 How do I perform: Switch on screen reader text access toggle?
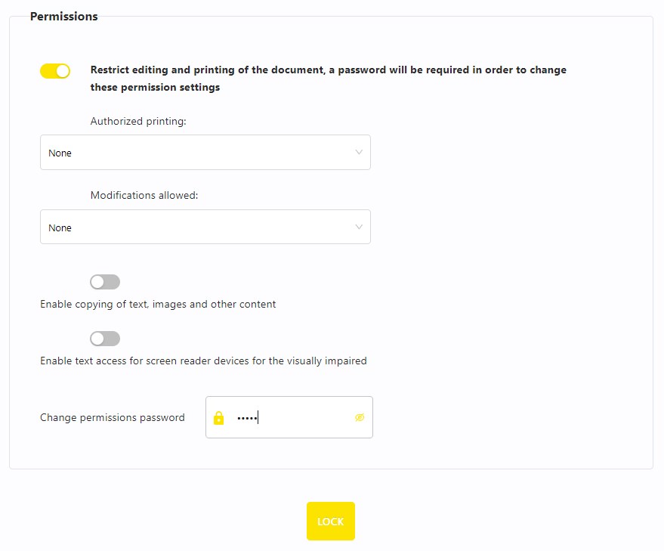pyautogui.click(x=104, y=339)
